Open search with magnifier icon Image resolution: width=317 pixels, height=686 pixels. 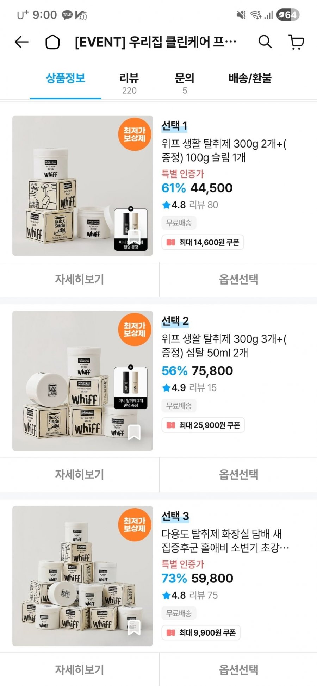(265, 42)
